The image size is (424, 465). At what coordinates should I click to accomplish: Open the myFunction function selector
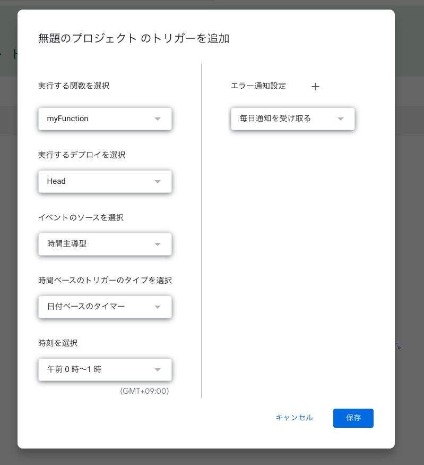pos(105,119)
